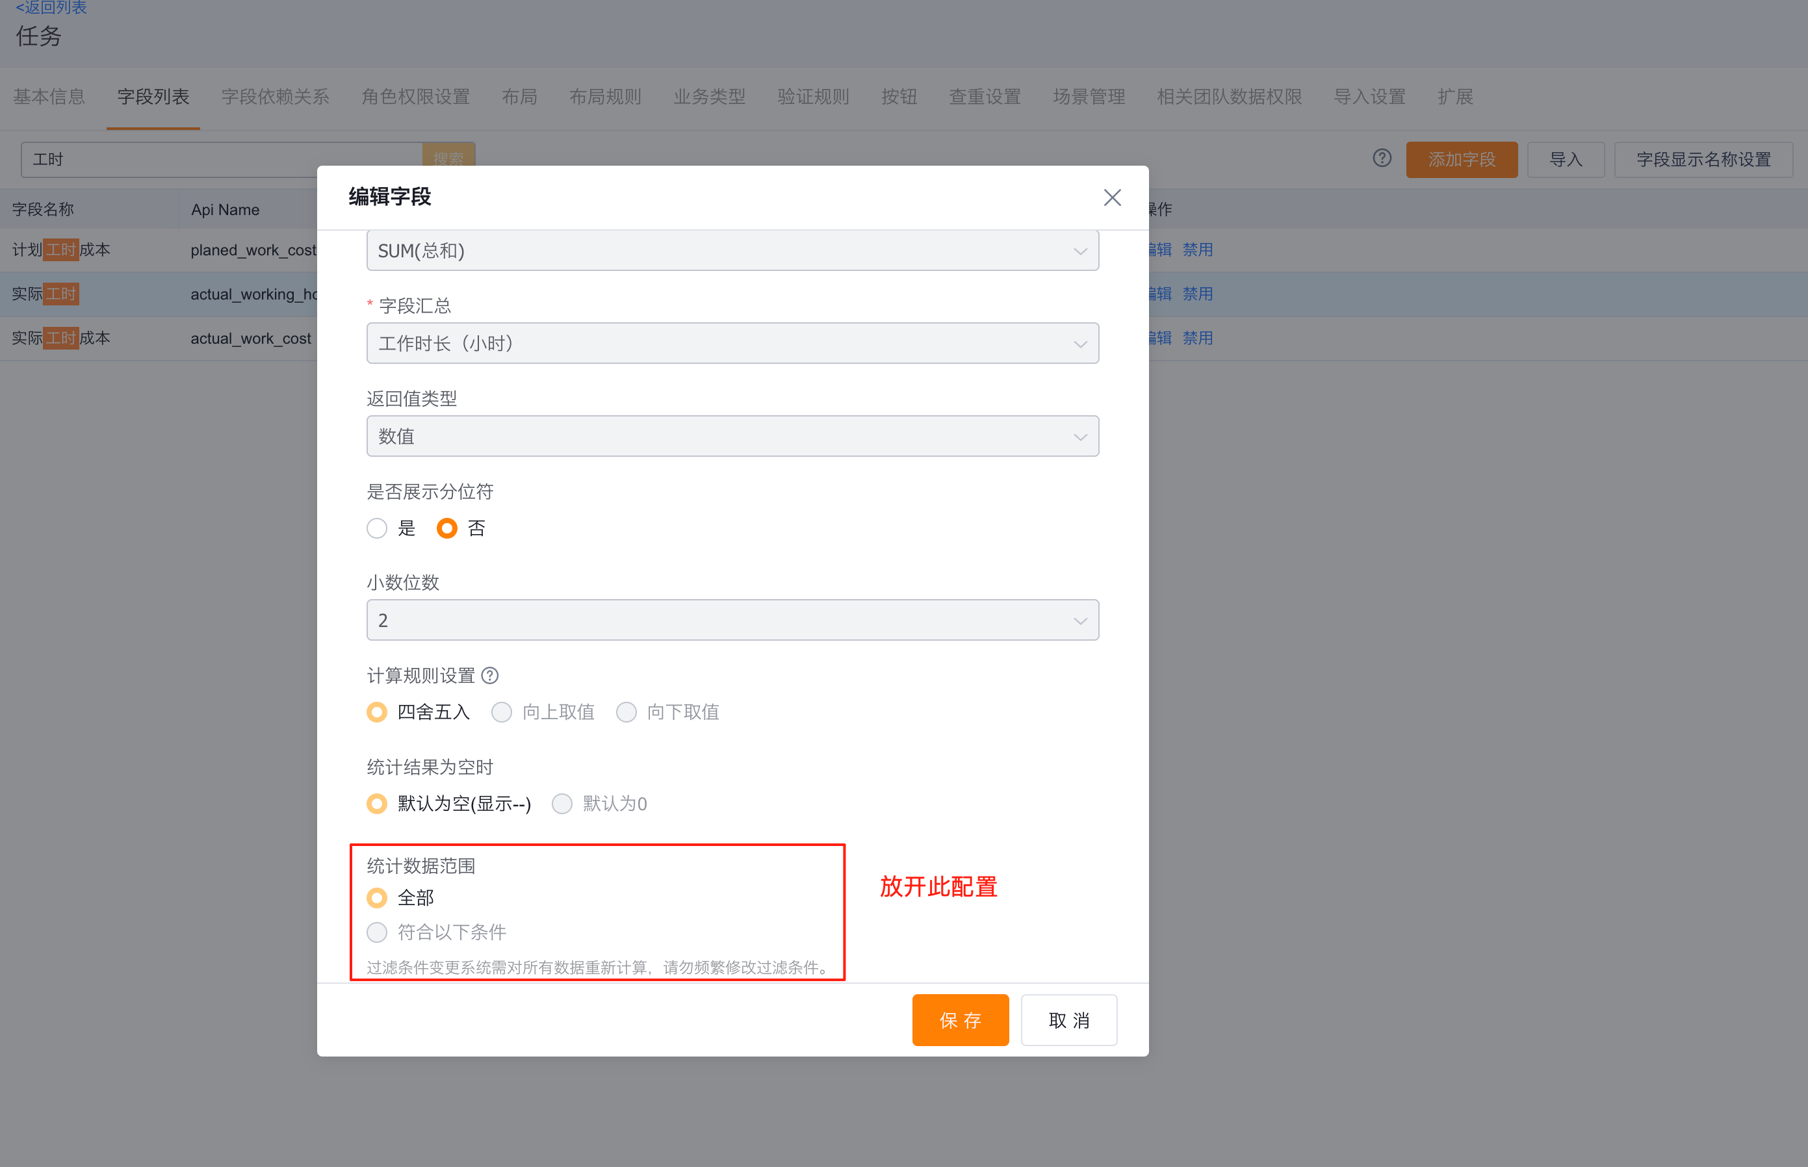Click the 返回列表 link
This screenshot has height=1167, width=1808.
click(x=50, y=8)
